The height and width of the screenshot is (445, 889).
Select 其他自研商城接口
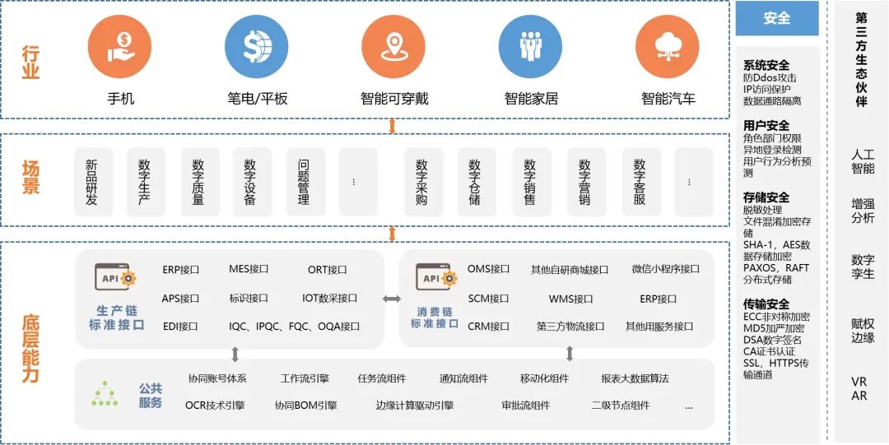pos(570,269)
